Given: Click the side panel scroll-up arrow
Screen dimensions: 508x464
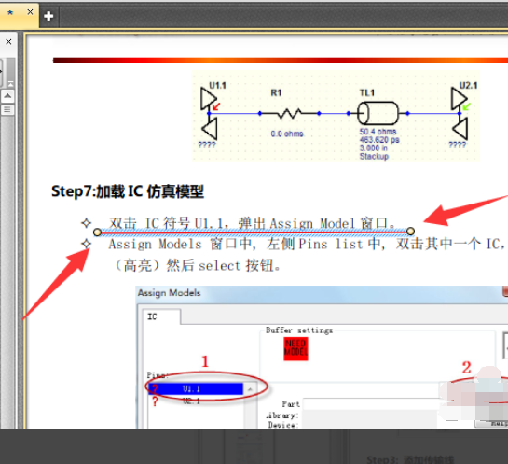Looking at the screenshot, I should [x=7, y=96].
